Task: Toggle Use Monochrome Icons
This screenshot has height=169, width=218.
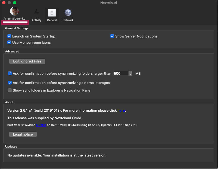Action: point(9,42)
